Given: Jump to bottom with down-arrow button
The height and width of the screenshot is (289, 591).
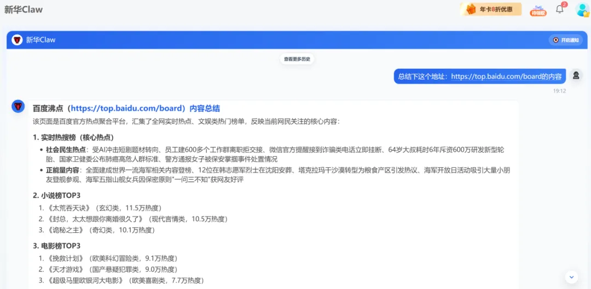Looking at the screenshot, I should 571,277.
